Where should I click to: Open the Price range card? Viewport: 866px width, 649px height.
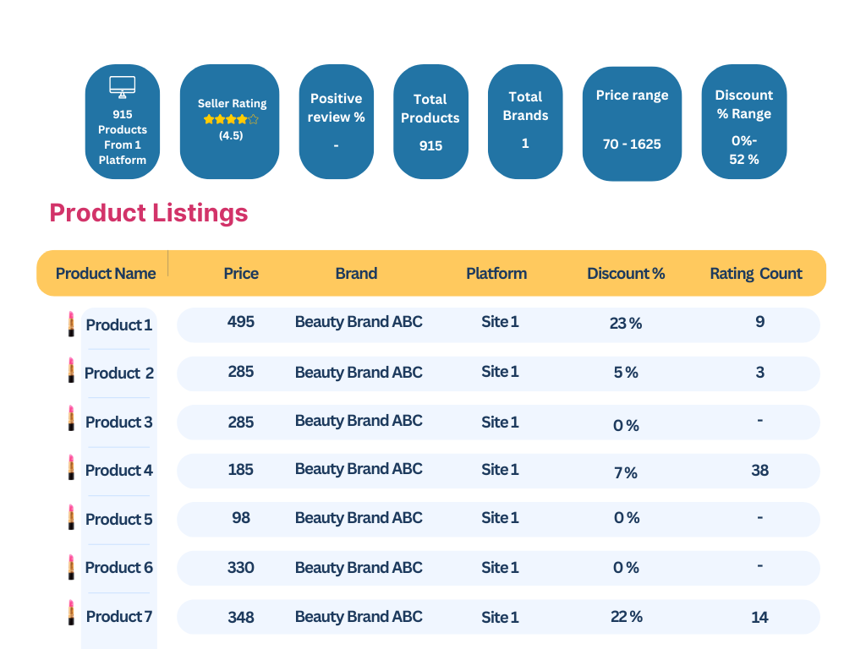click(632, 123)
